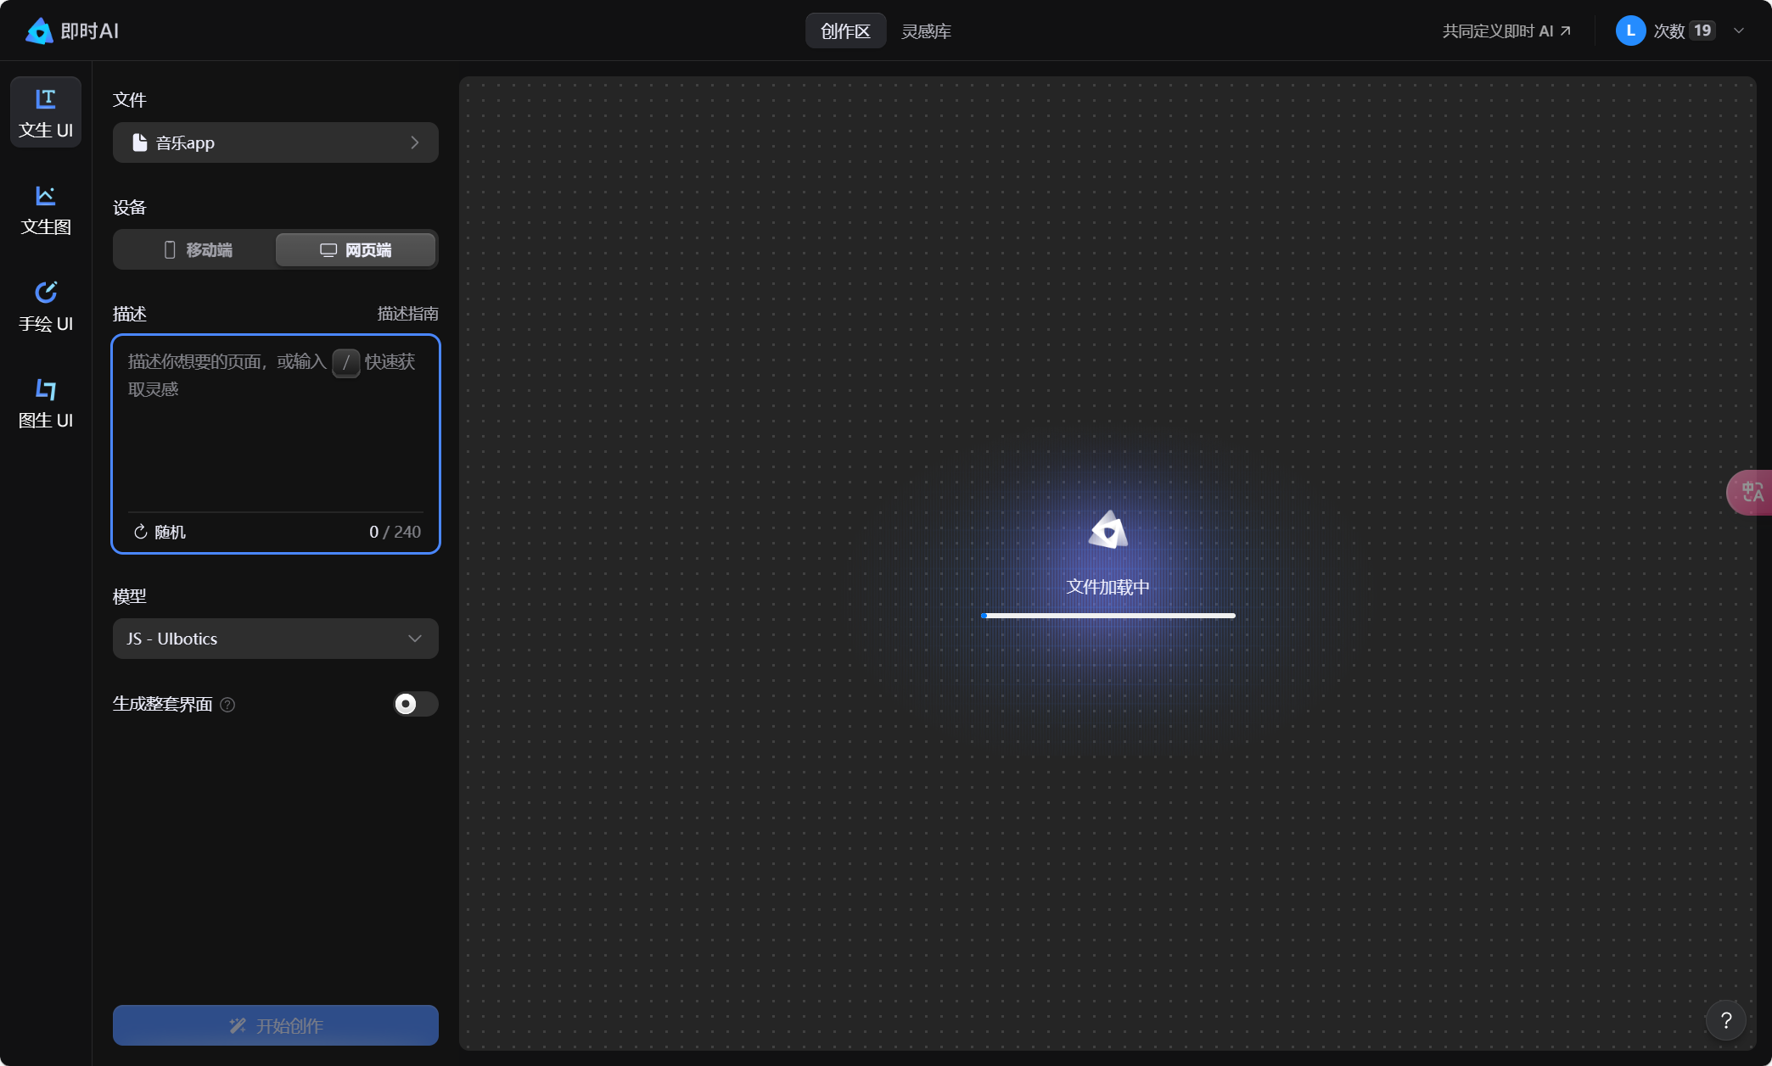
Task: Open the 描述指南 guide link
Action: click(407, 314)
